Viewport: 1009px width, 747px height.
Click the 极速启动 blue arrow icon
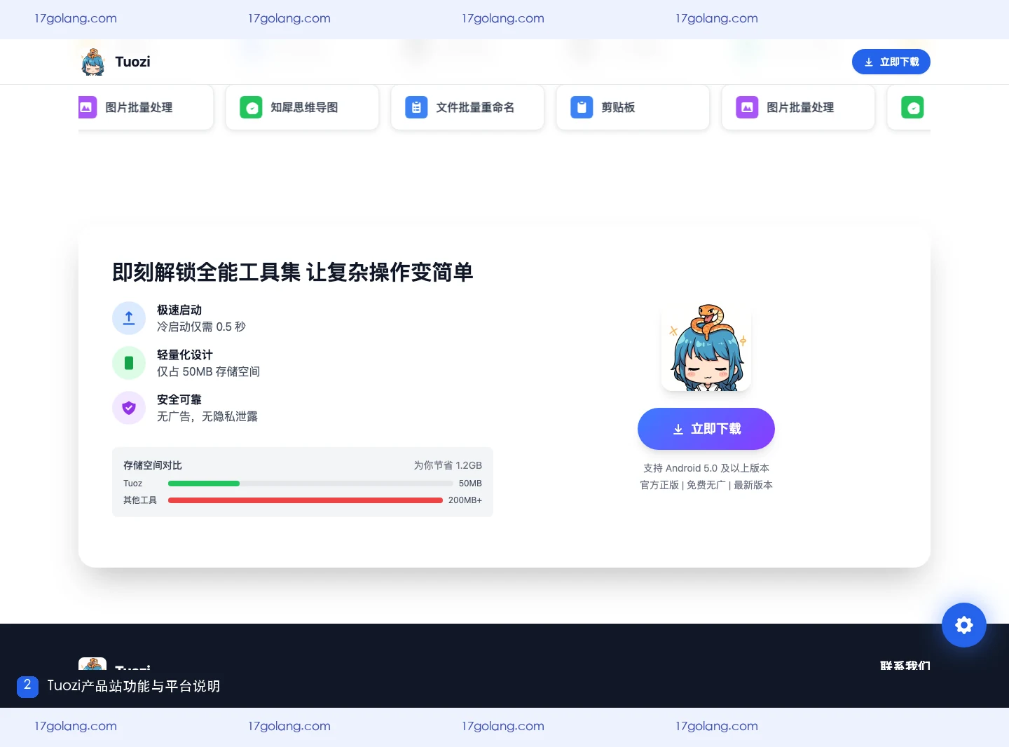129,318
